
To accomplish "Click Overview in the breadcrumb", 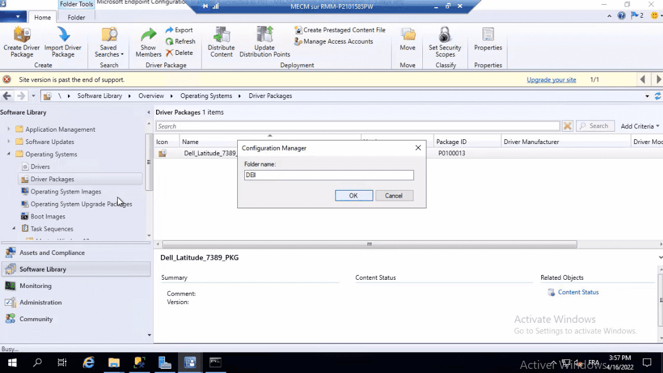I will [151, 96].
